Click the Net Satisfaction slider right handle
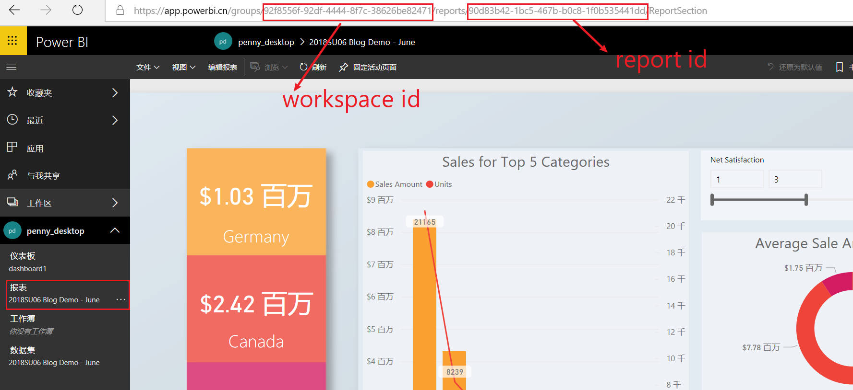This screenshot has width=853, height=390. click(x=806, y=200)
